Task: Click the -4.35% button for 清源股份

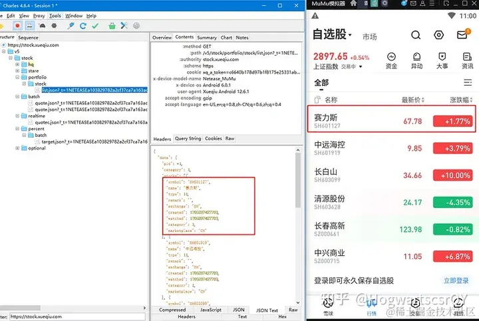Action: coord(453,202)
